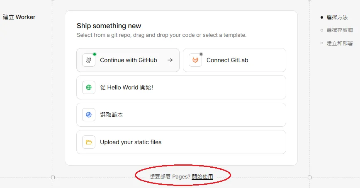
Task: Click the GitHub octocat icon
Action: 89,60
